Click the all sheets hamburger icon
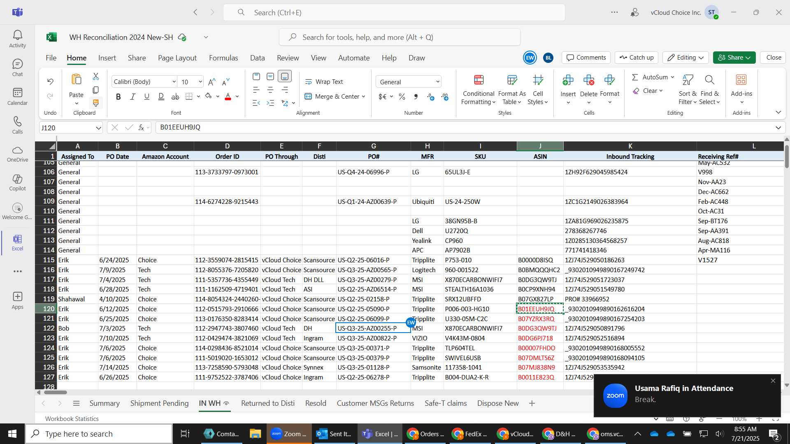790x444 pixels. point(76,403)
